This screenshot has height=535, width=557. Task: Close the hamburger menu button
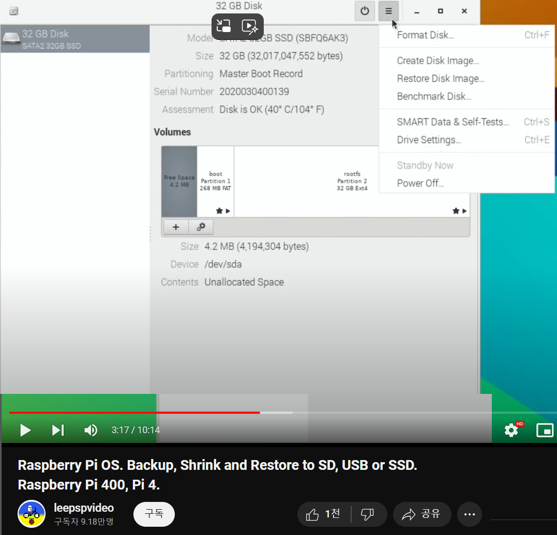[388, 11]
